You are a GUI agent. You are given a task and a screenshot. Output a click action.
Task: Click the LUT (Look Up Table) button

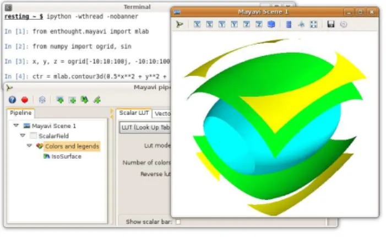point(145,127)
